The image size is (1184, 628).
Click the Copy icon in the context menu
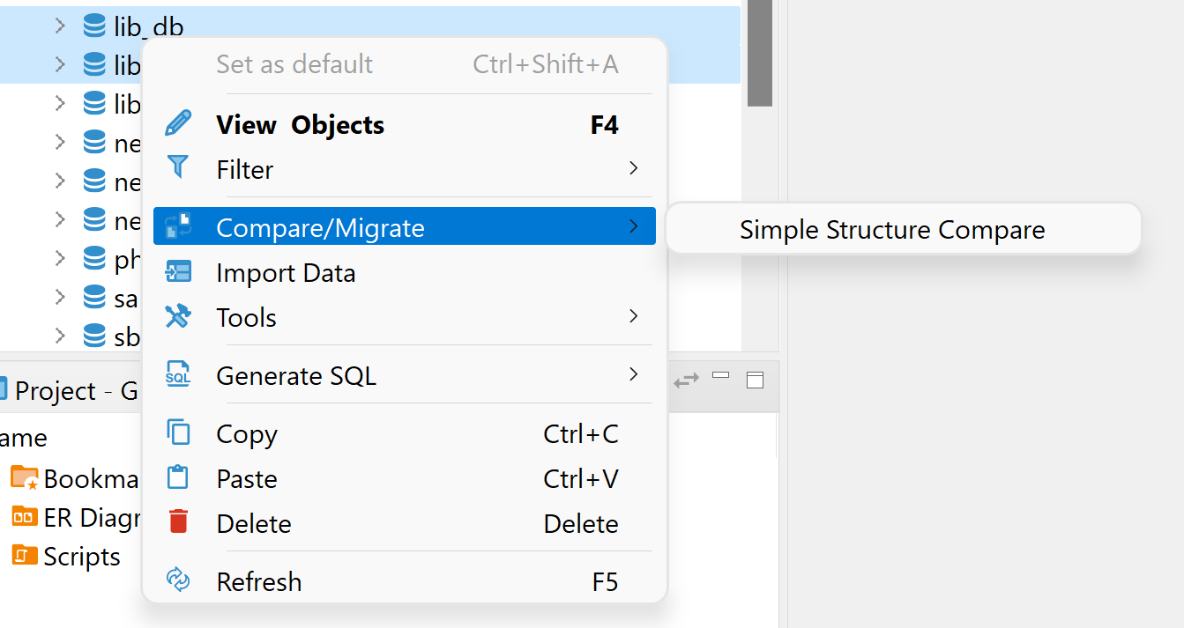pyautogui.click(x=179, y=433)
